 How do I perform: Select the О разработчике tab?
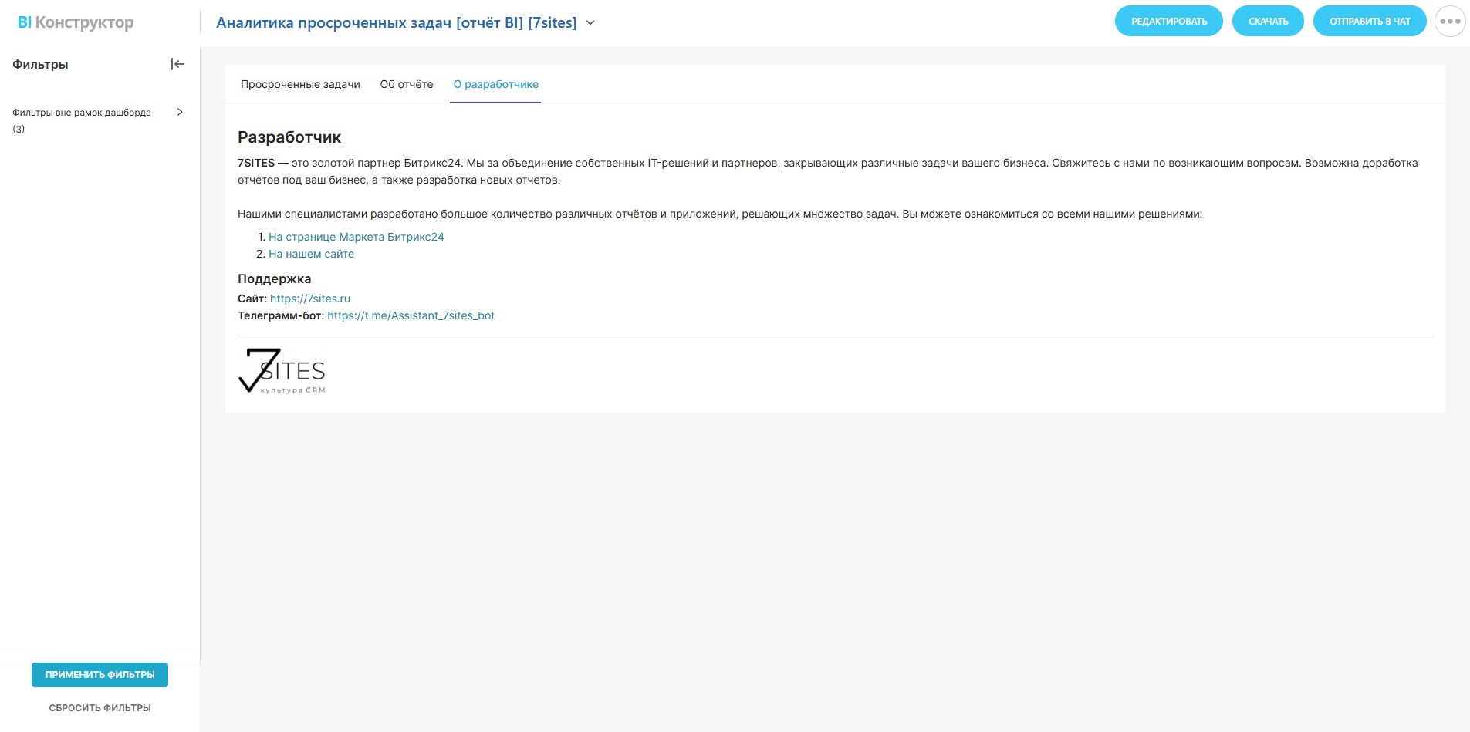(495, 84)
